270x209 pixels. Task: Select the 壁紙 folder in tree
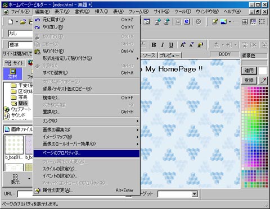pyautogui.click(x=19, y=103)
